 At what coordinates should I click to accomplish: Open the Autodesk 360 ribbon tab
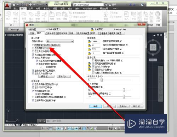(90, 8)
